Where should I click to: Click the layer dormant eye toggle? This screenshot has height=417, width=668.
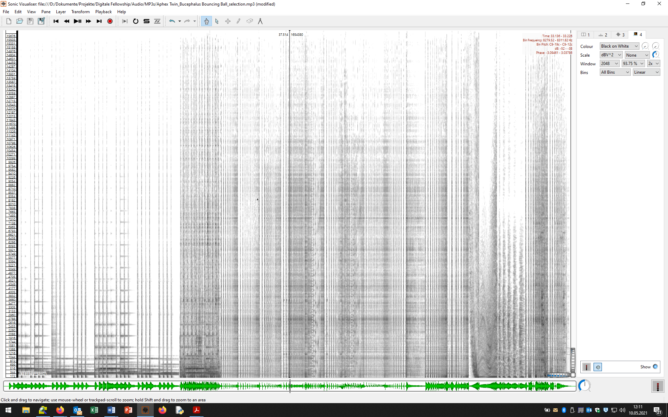point(598,367)
